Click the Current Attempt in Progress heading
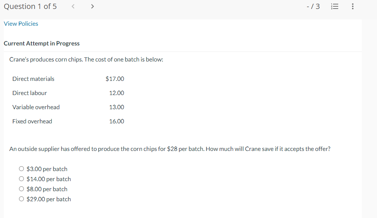 click(x=42, y=43)
